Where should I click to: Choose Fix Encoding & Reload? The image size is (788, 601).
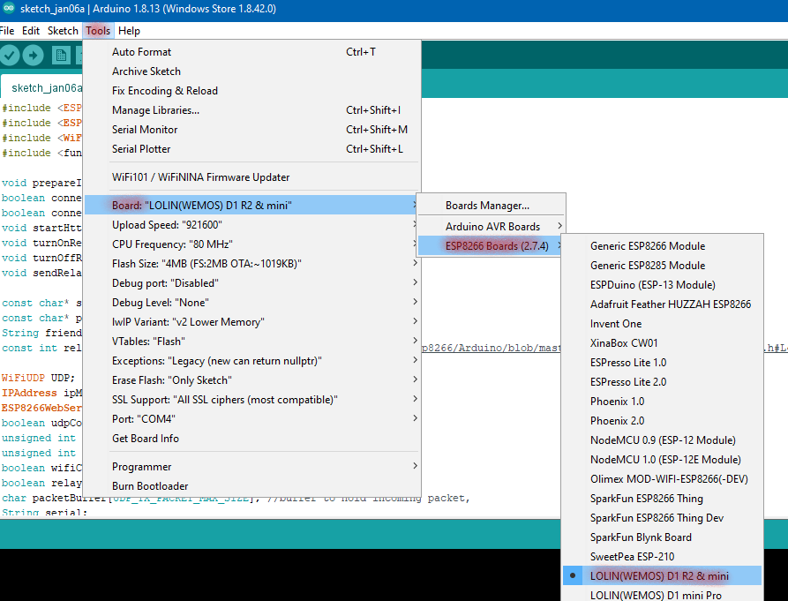pyautogui.click(x=251, y=91)
